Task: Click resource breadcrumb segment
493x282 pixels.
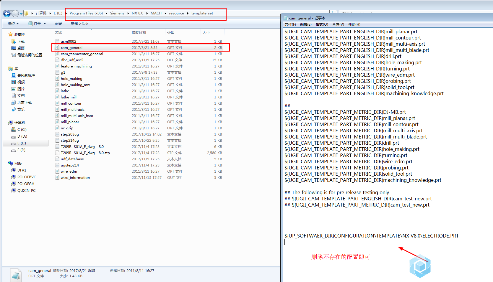Action: [176, 13]
